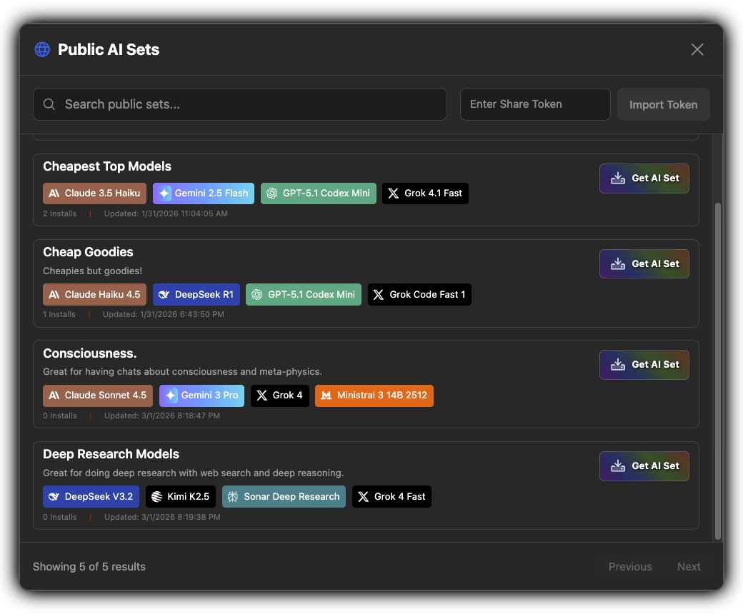Click the Enter Share Token field

click(534, 104)
